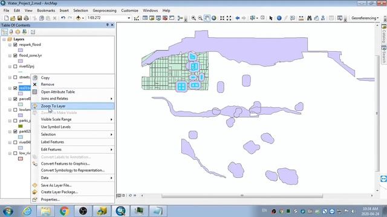Collapse the respark_flood layer legend

click(10, 45)
